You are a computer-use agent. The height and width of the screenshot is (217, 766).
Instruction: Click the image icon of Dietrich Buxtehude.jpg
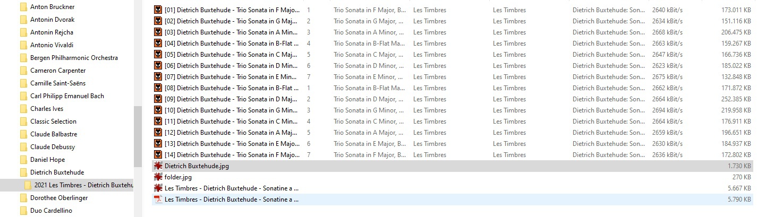point(158,166)
